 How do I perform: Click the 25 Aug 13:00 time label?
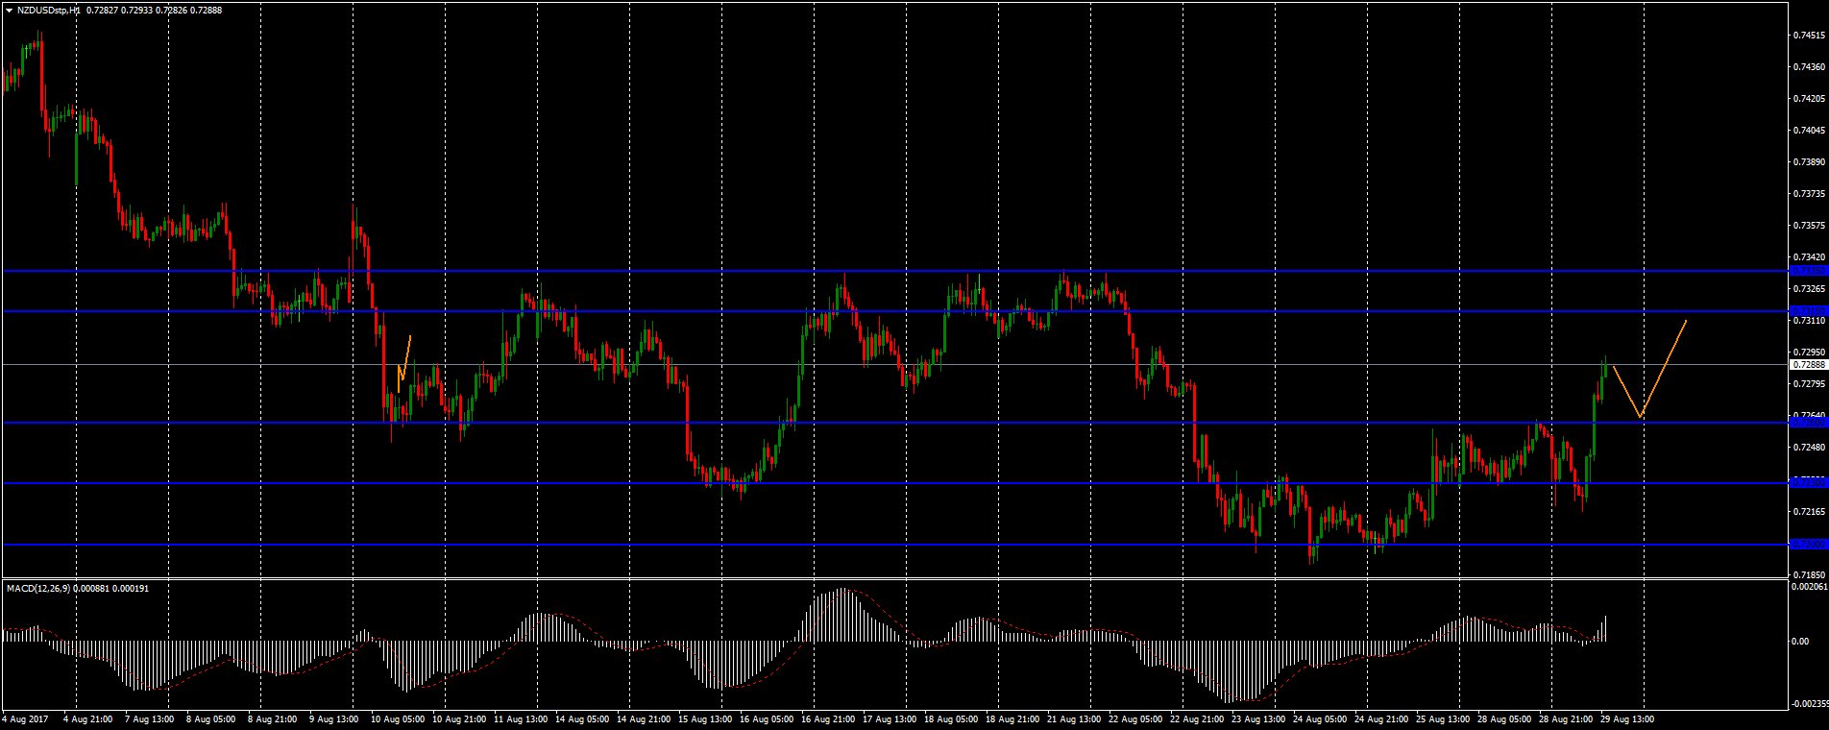1443,718
